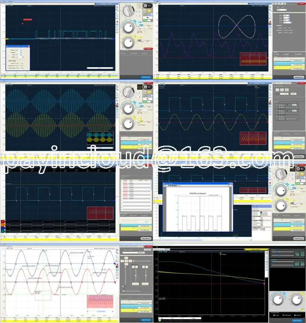Open Decode tab in square-and-sine window
306x323 pixels.
(284, 83)
